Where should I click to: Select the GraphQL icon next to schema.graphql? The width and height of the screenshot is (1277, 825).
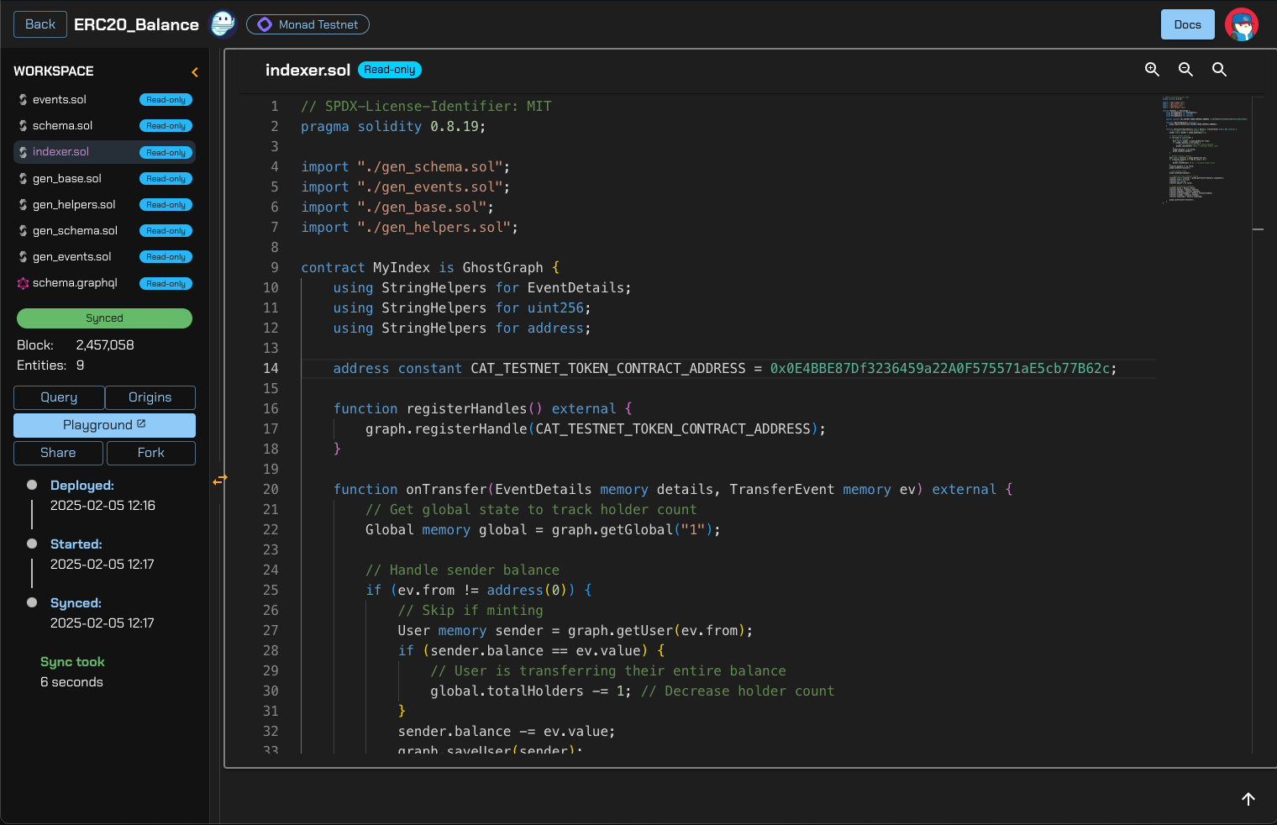[x=23, y=283]
